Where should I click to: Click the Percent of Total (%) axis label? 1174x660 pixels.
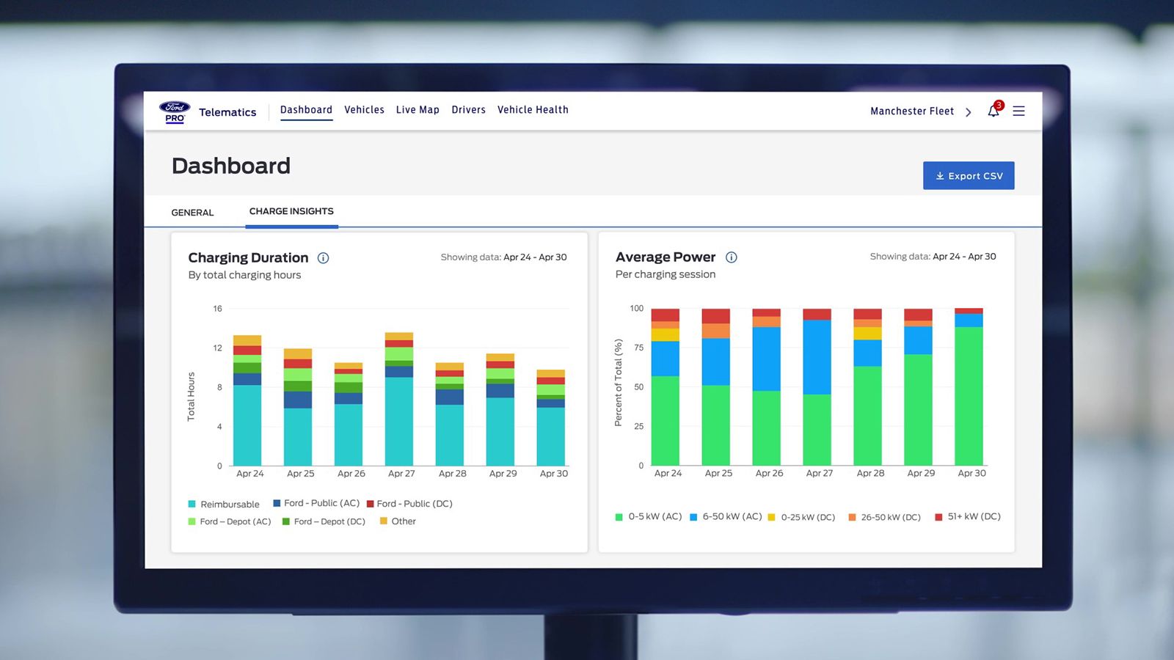tap(619, 383)
